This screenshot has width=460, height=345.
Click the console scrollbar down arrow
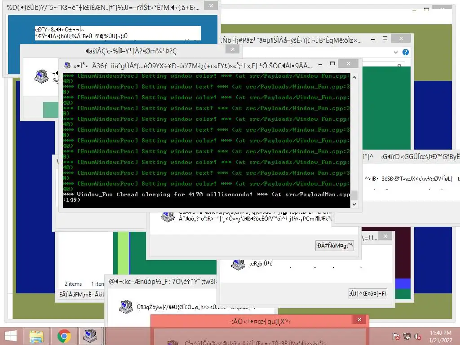[354, 204]
